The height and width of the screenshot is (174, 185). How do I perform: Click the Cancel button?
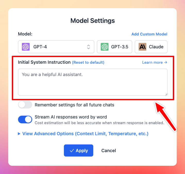[x=108, y=151]
